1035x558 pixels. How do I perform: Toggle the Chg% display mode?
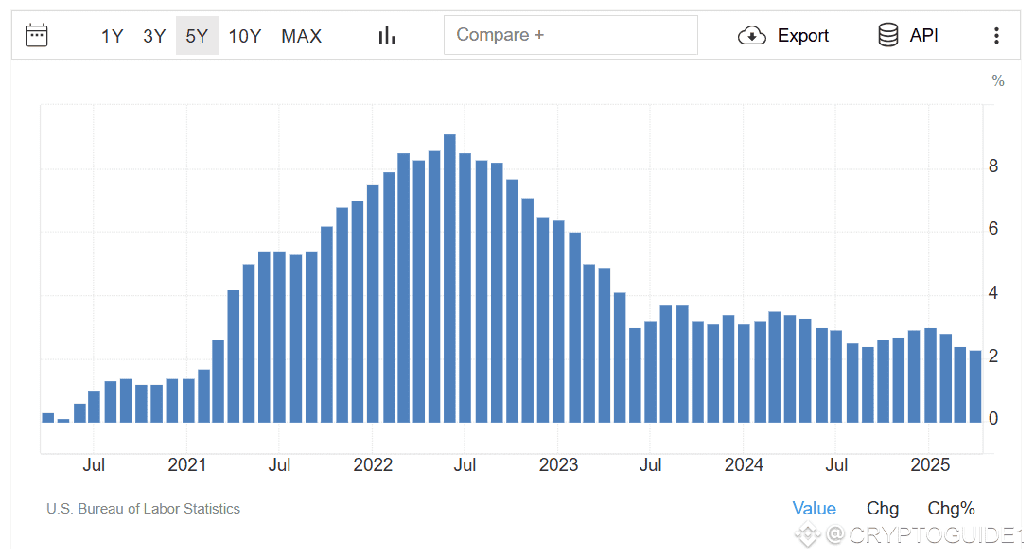pyautogui.click(x=950, y=508)
